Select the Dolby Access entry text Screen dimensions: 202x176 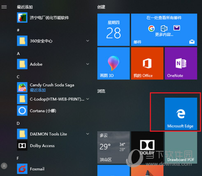[42, 146]
